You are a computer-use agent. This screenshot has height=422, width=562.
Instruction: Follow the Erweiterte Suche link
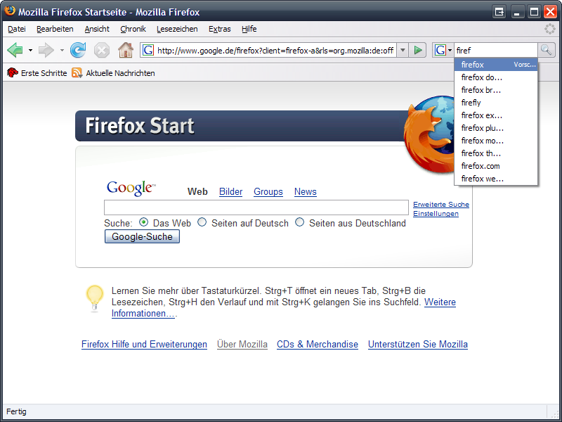click(x=441, y=204)
